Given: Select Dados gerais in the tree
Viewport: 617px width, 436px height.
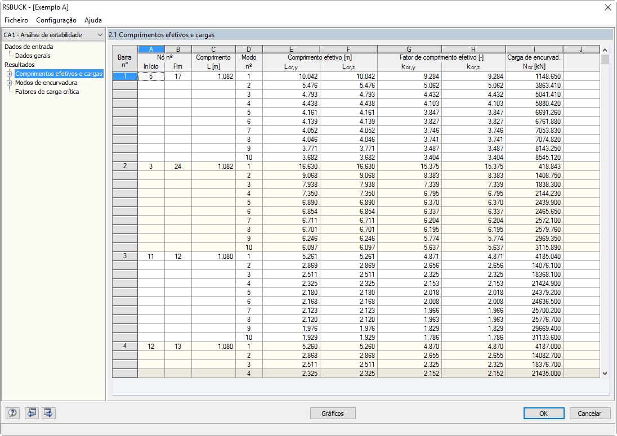Looking at the screenshot, I should (33, 56).
